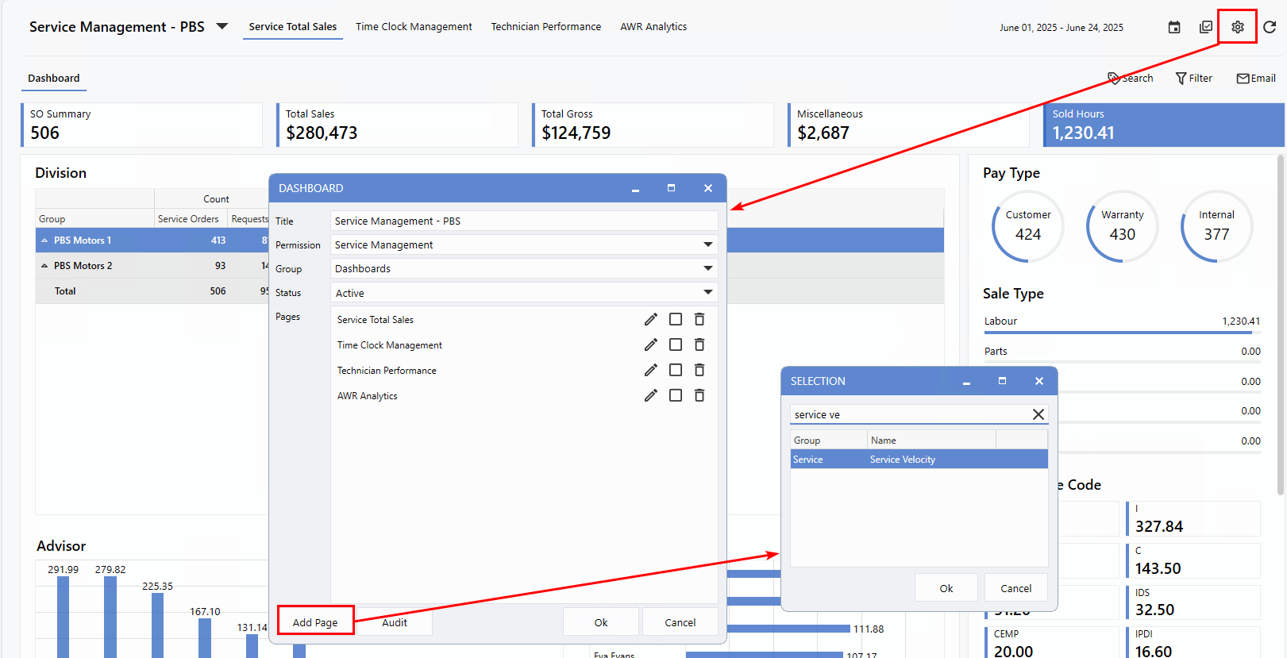Click pencil icon for Technician Performance
Screen dimensions: 1287x658
pos(650,370)
